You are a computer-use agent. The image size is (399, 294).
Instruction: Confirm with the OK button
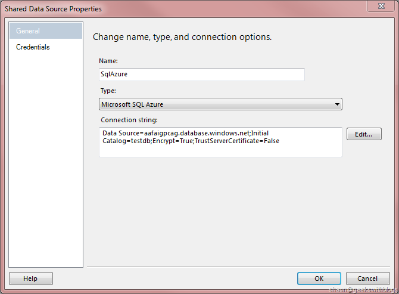pyautogui.click(x=319, y=278)
